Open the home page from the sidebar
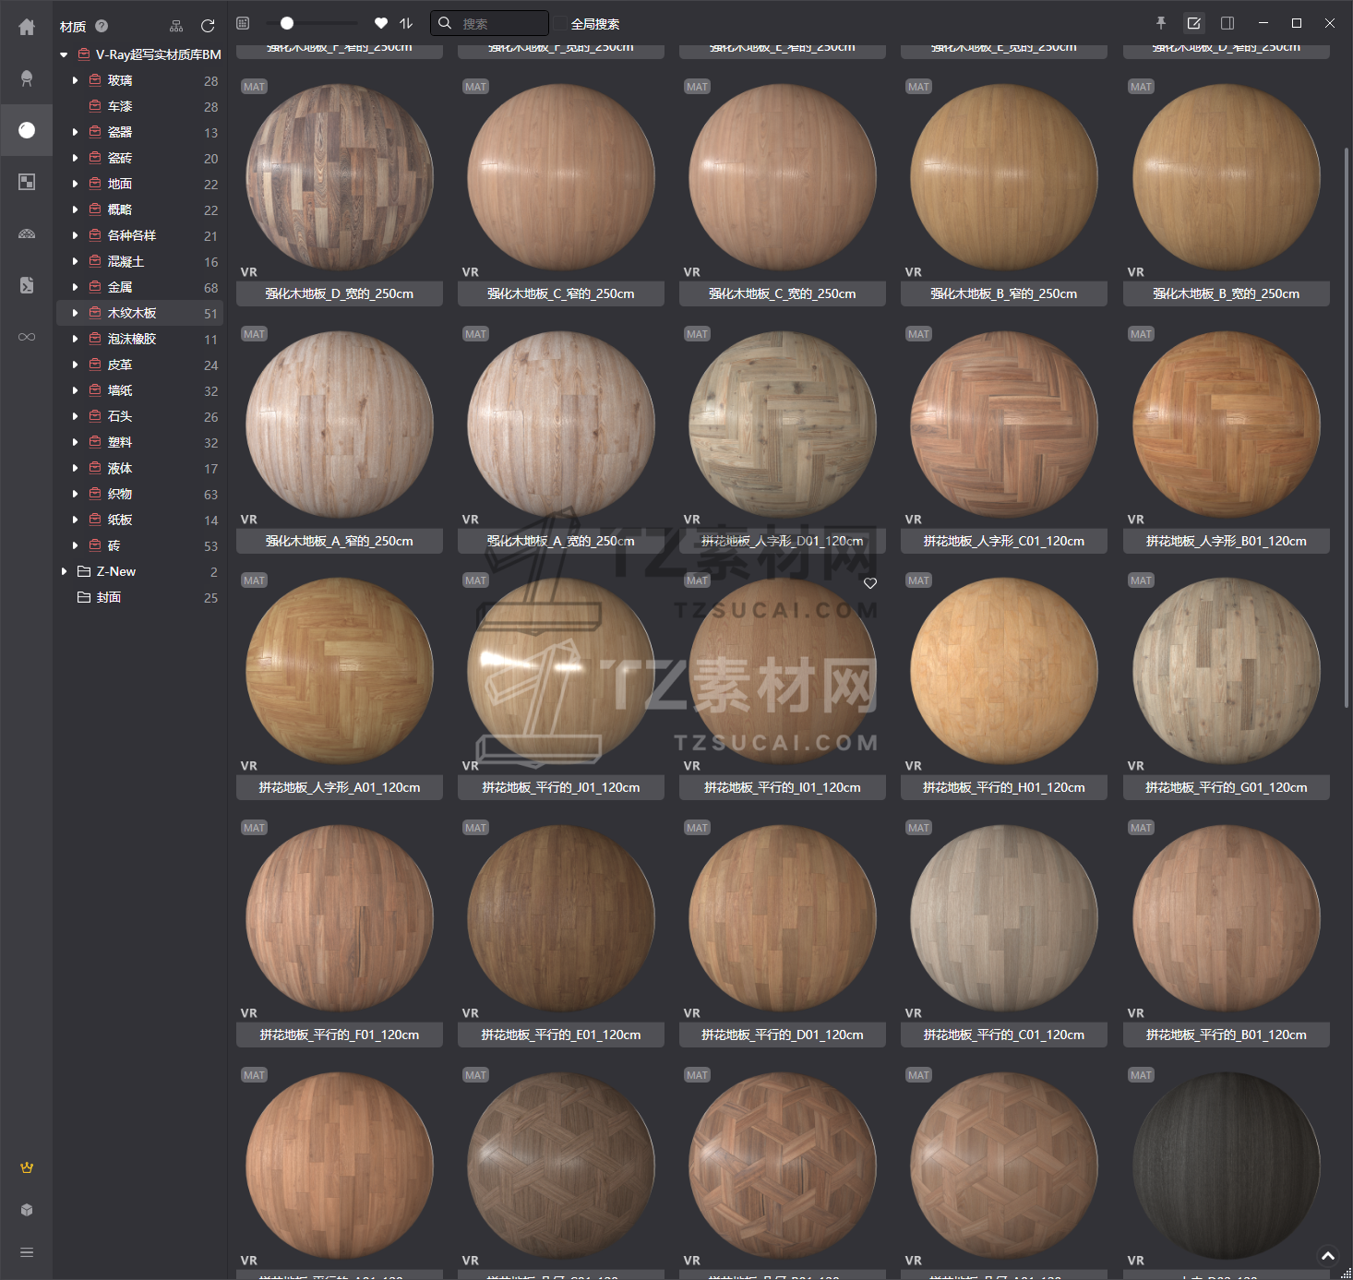 27,28
